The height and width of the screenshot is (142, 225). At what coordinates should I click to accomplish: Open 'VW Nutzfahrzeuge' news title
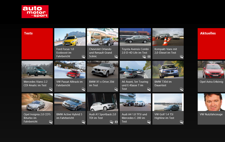[x=211, y=114]
